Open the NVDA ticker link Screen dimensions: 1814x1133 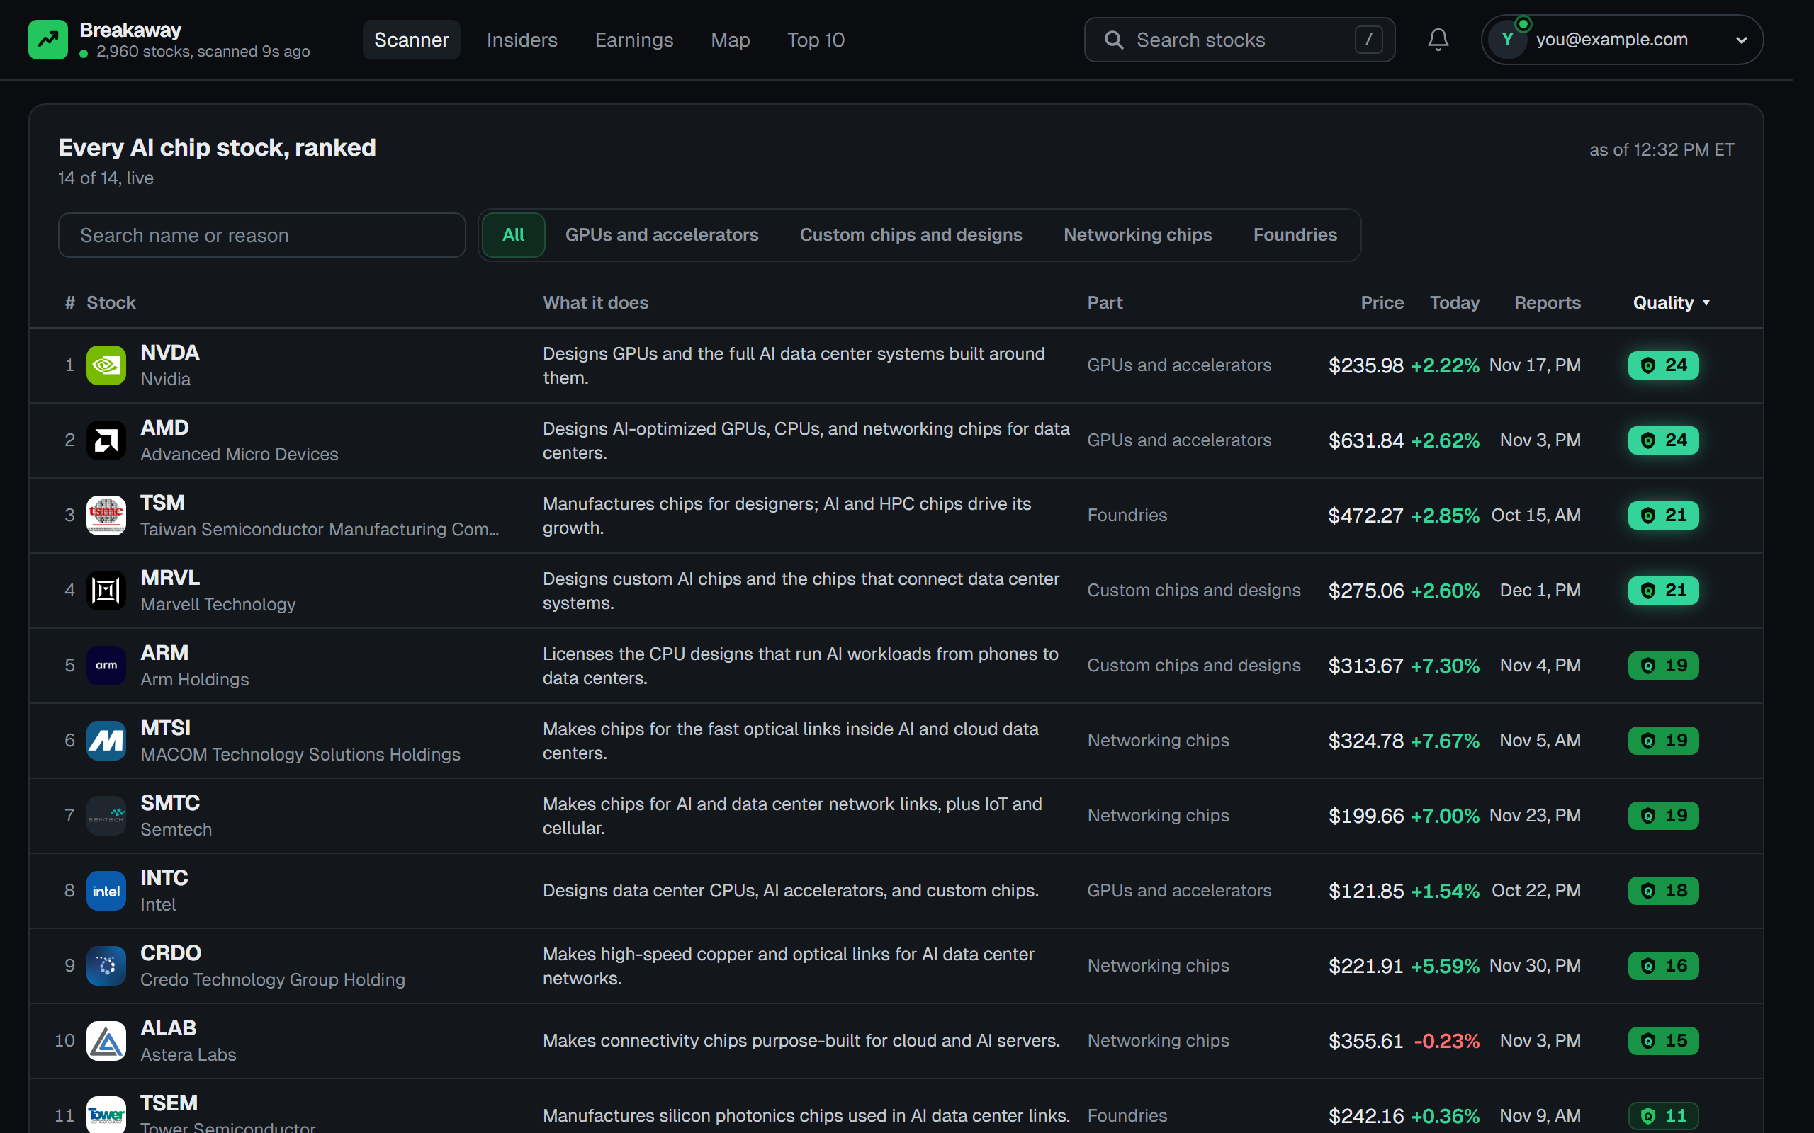[169, 353]
